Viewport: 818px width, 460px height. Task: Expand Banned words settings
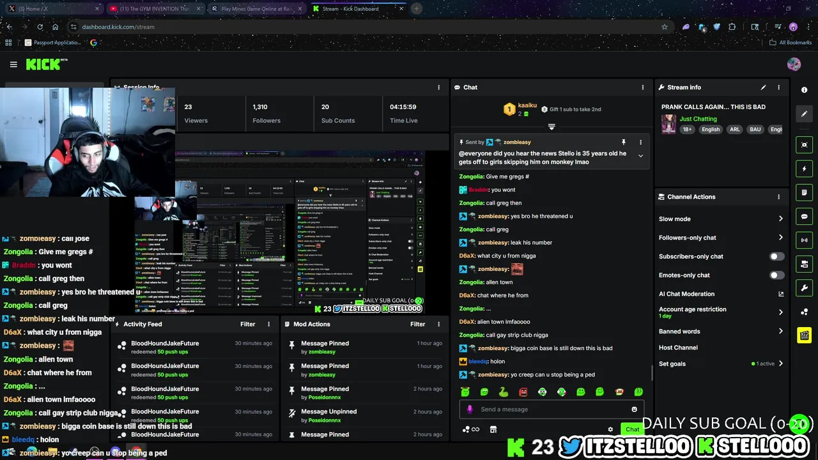click(x=780, y=332)
